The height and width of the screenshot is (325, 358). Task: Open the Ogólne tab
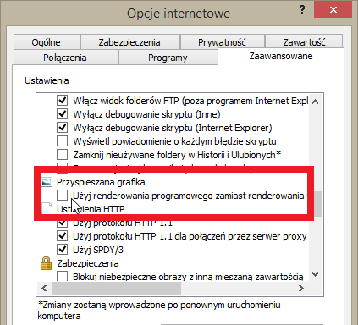(47, 42)
